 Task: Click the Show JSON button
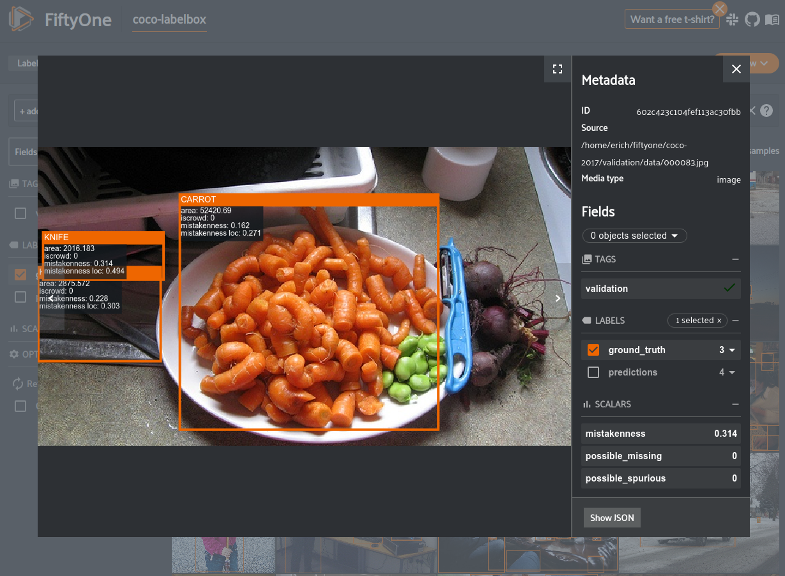coord(612,518)
